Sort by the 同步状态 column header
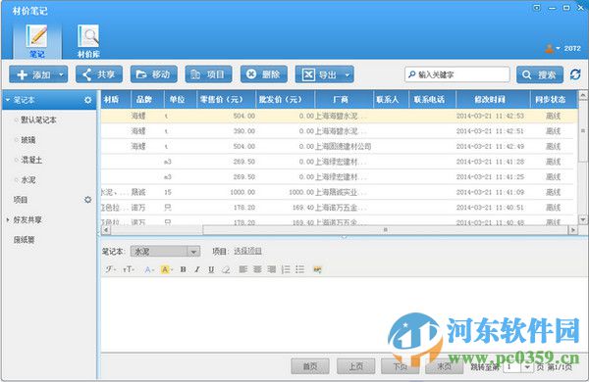Viewport: 589px width, 382px height. point(553,99)
